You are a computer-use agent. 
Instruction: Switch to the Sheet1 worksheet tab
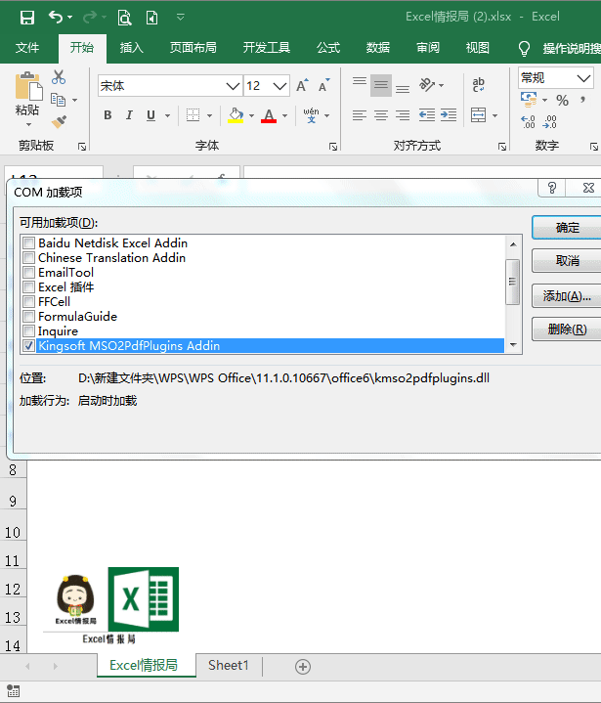(x=228, y=665)
